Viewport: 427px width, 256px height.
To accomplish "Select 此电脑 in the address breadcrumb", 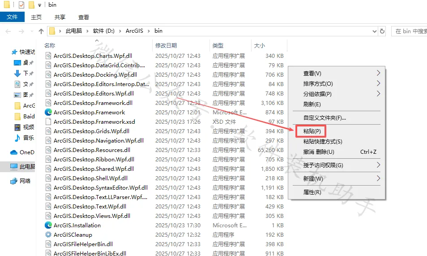I will 74,31.
